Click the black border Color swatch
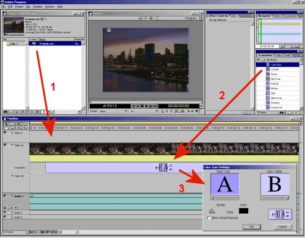Screen dimensions: 305x238 pyautogui.click(x=243, y=211)
